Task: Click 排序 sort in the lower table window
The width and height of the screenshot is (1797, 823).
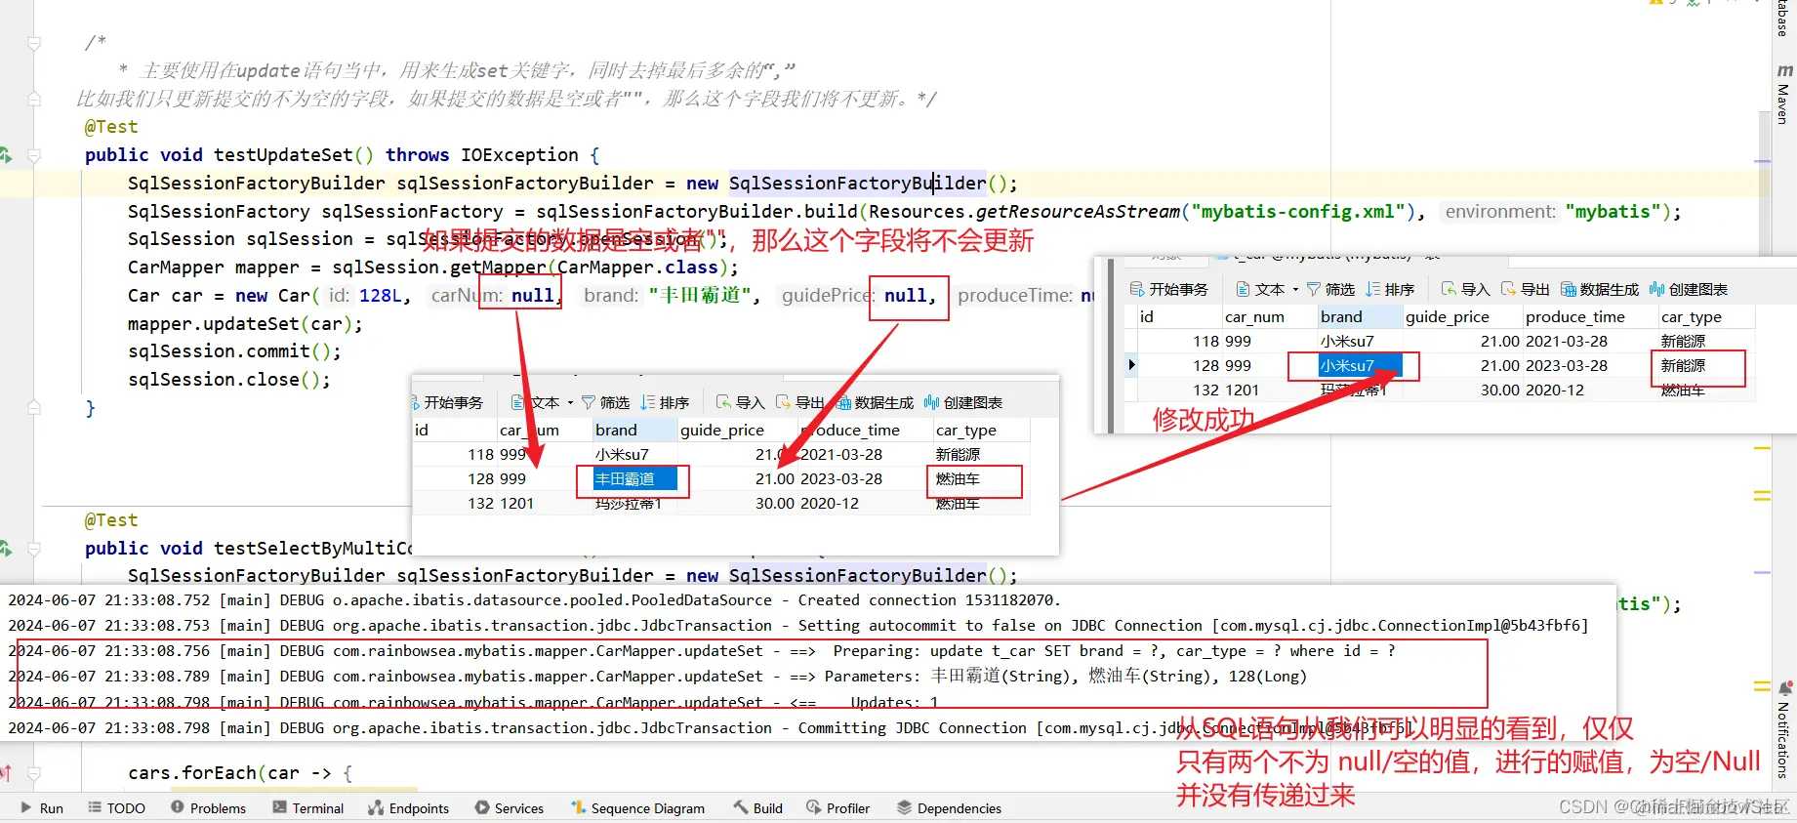Action: tap(665, 402)
